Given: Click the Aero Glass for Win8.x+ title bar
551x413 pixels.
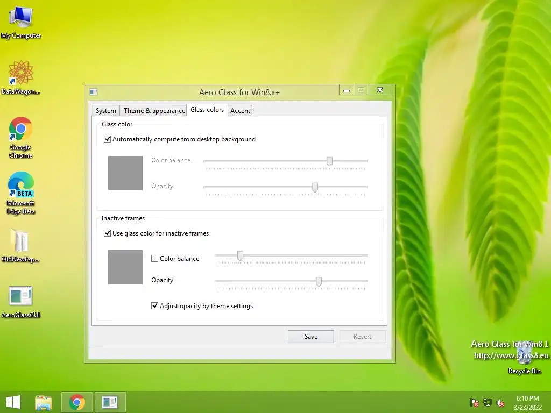Looking at the screenshot, I should point(239,92).
